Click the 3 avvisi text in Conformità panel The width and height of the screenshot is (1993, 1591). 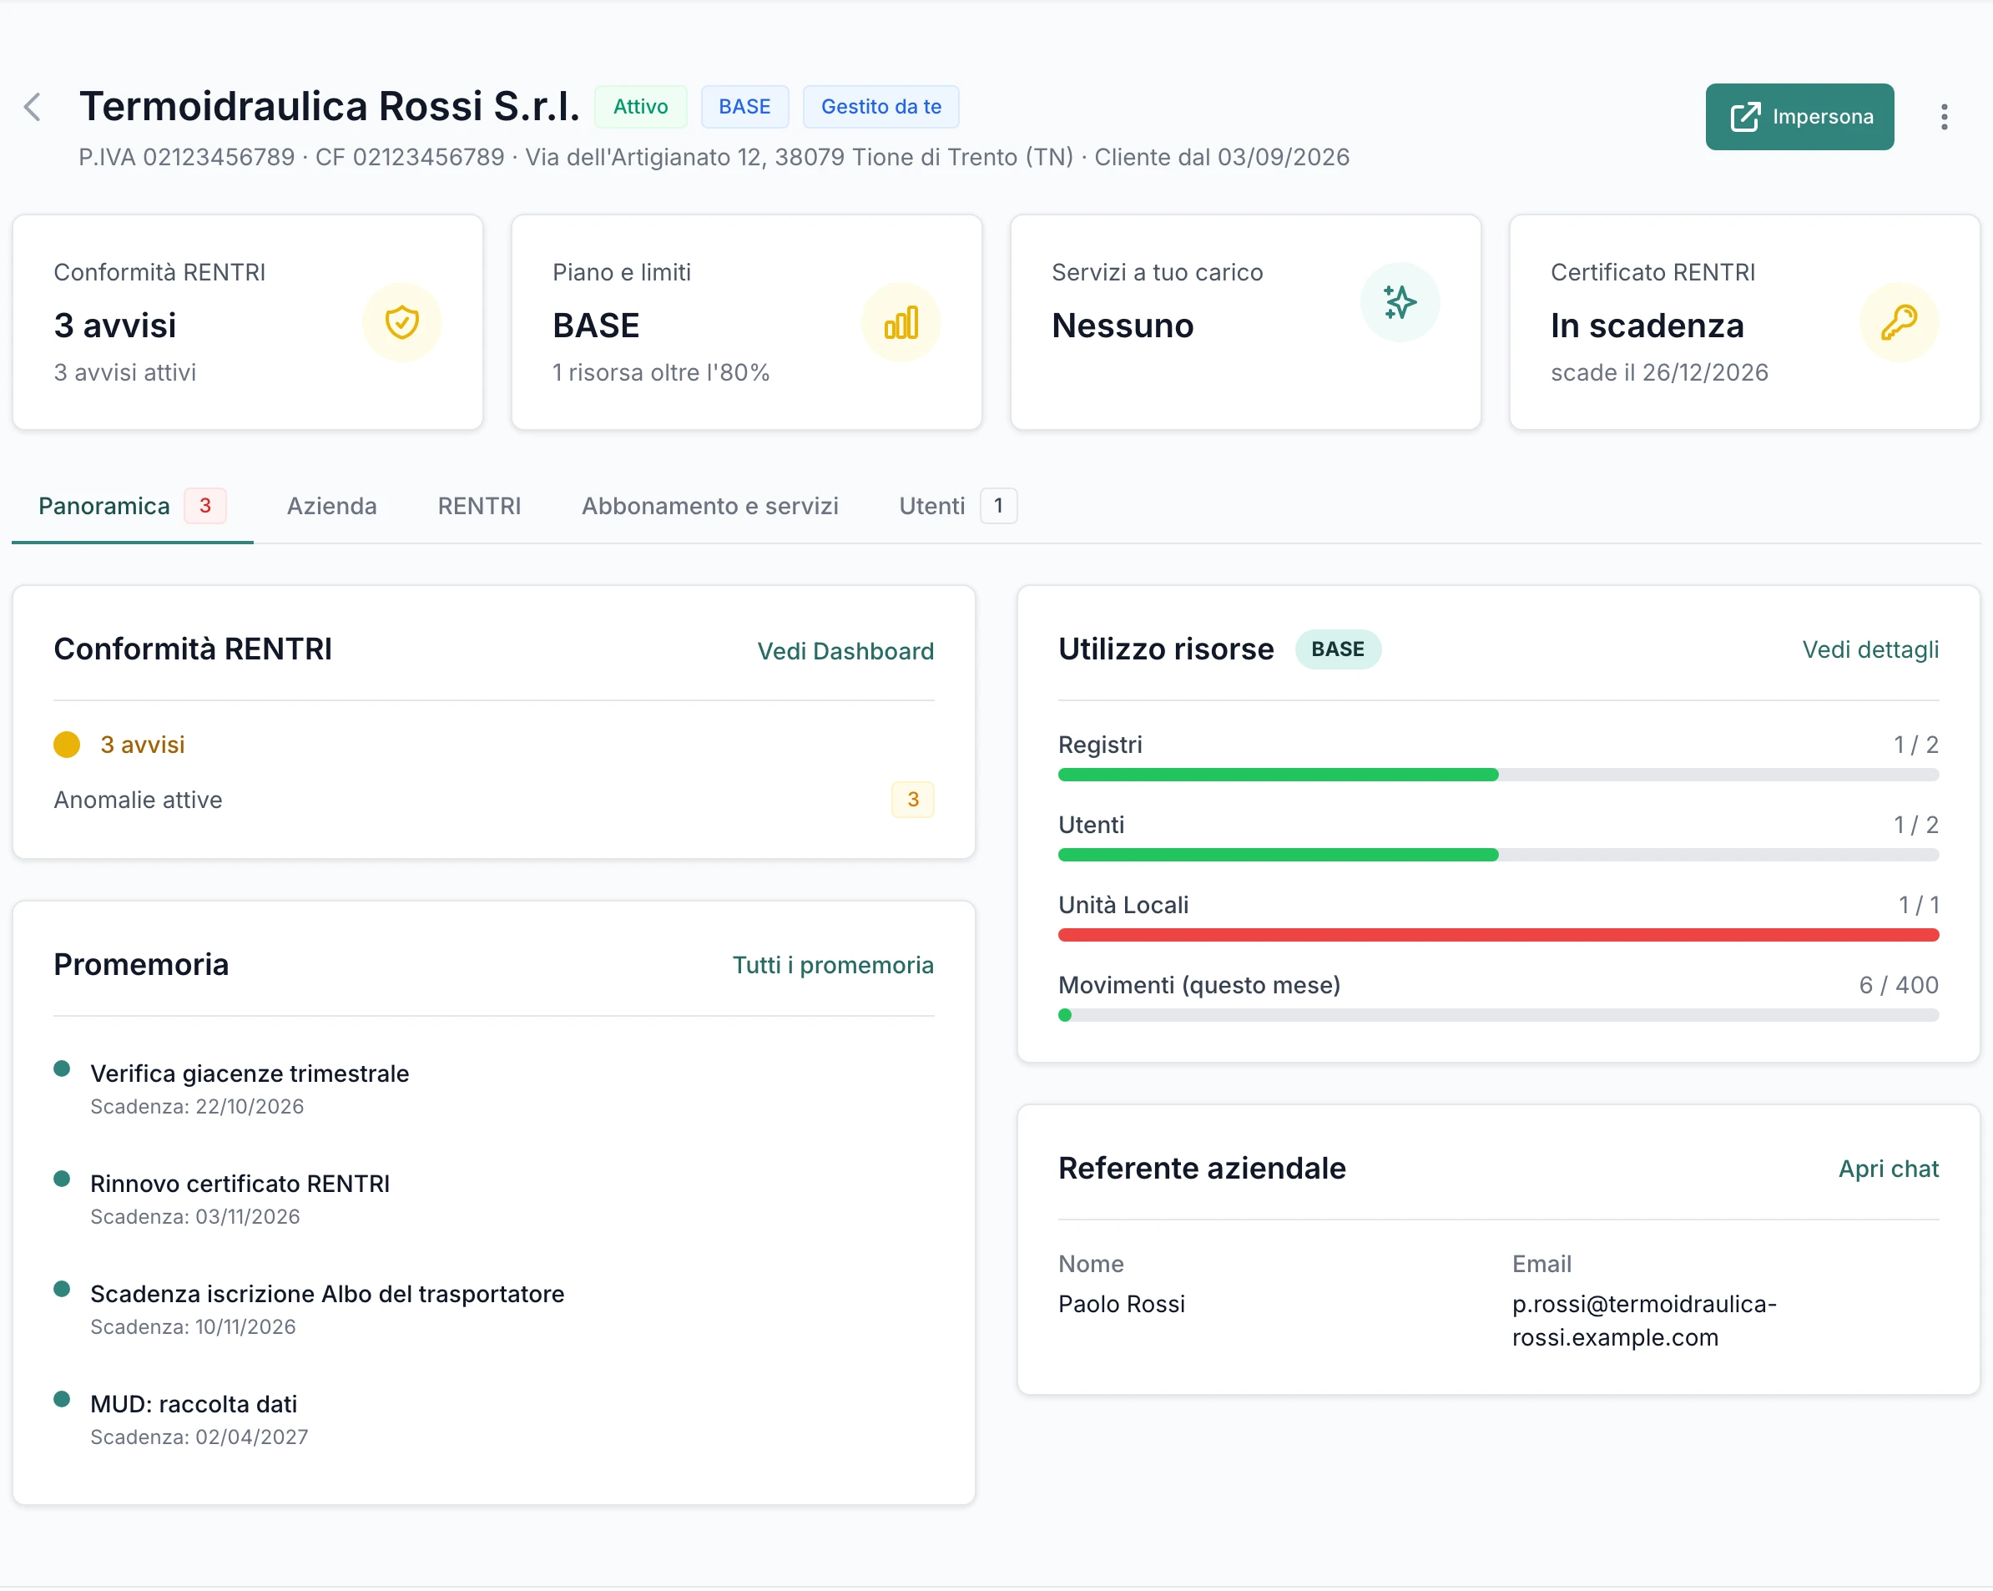pyautogui.click(x=143, y=745)
